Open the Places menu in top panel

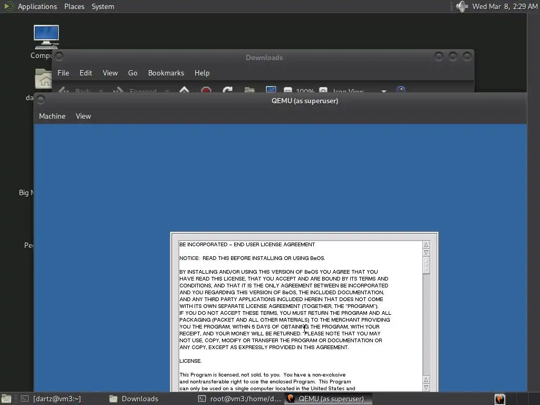coord(74,6)
